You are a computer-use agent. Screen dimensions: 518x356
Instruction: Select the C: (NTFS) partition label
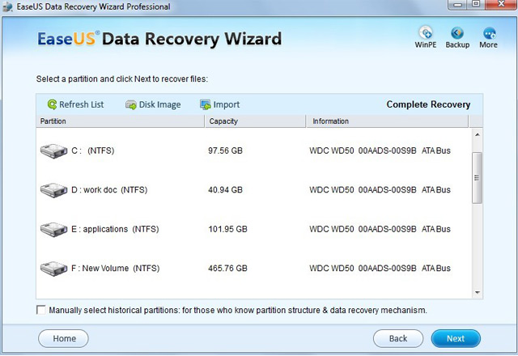point(93,151)
